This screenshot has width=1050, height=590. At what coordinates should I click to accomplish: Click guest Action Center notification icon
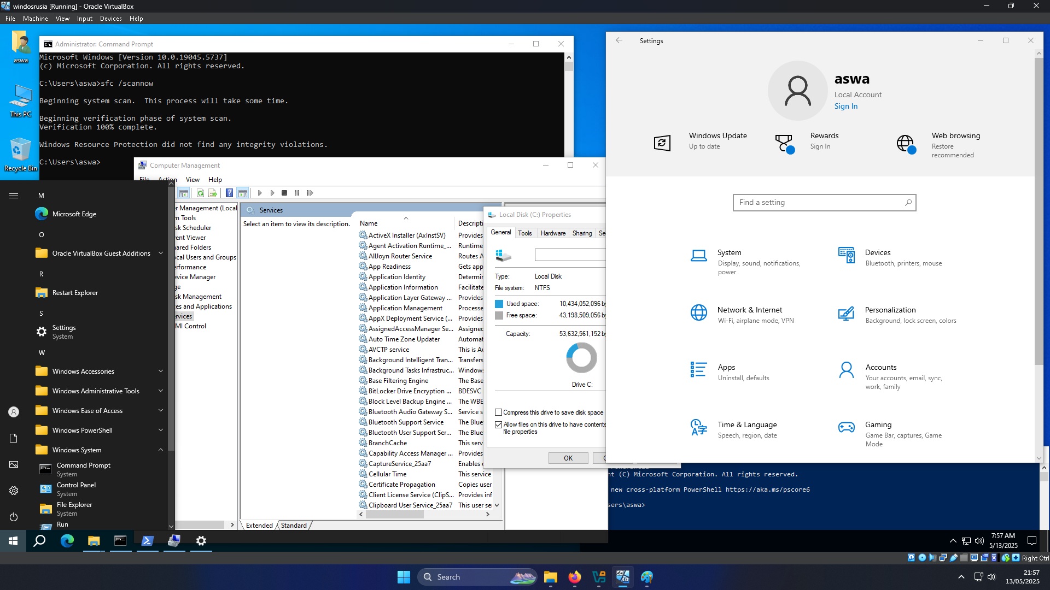pyautogui.click(x=1032, y=541)
